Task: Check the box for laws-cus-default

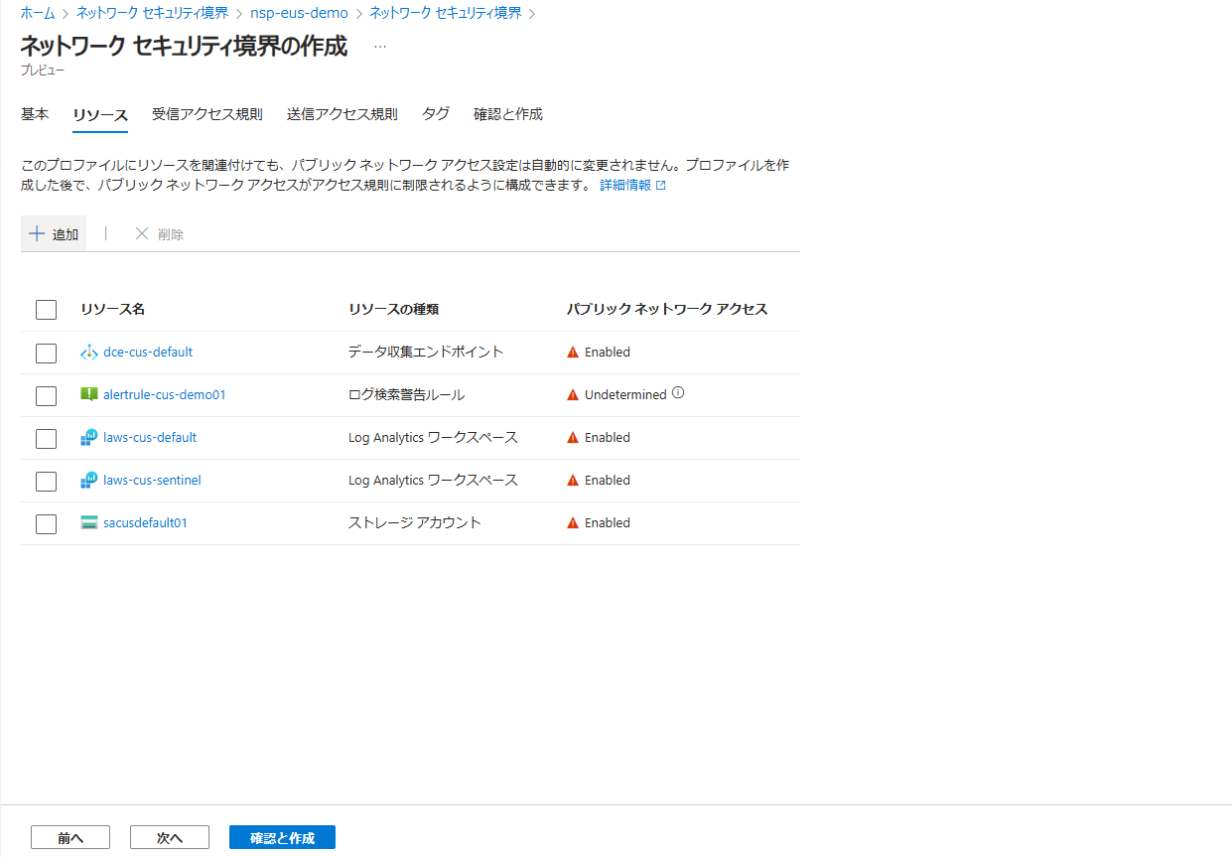Action: click(x=46, y=438)
